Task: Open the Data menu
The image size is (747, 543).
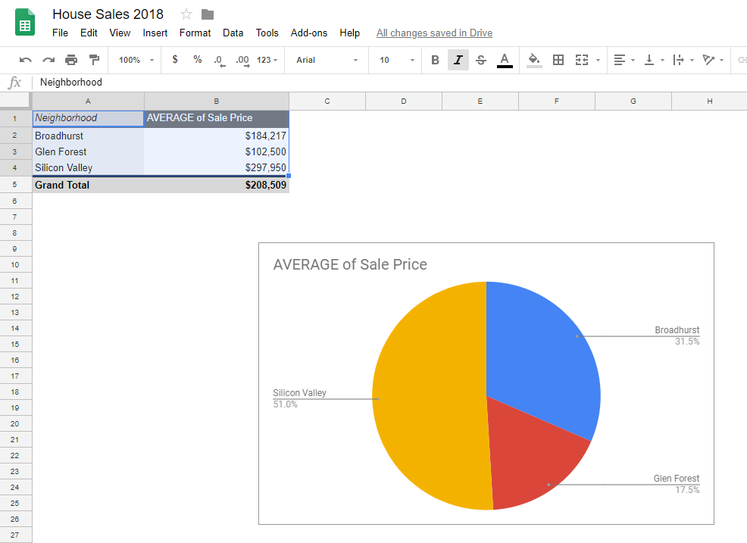Action: click(x=233, y=33)
